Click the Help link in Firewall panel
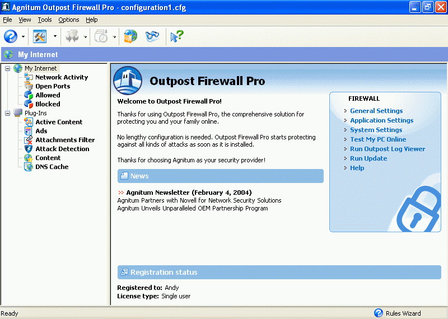The height and width of the screenshot is (319, 448). tap(357, 168)
